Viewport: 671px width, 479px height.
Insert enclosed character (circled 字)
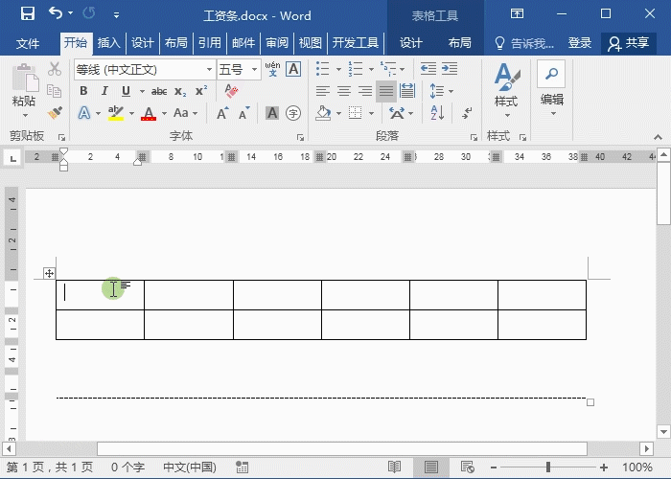pyautogui.click(x=293, y=113)
